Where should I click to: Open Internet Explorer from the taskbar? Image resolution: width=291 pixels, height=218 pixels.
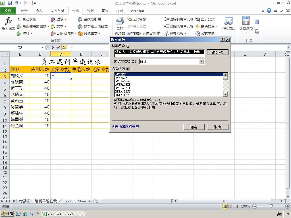tap(25, 214)
